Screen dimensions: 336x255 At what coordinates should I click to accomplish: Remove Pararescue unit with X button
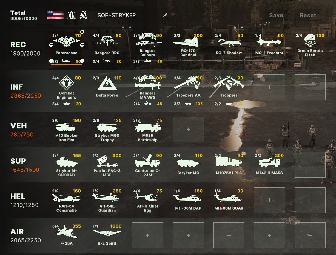point(82,32)
